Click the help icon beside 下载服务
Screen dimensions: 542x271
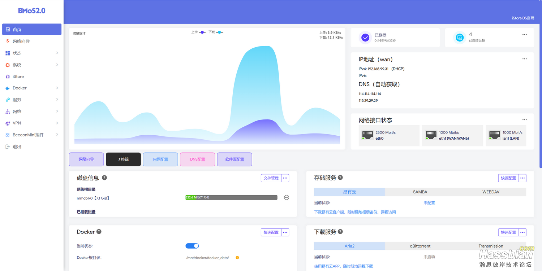pyautogui.click(x=340, y=232)
